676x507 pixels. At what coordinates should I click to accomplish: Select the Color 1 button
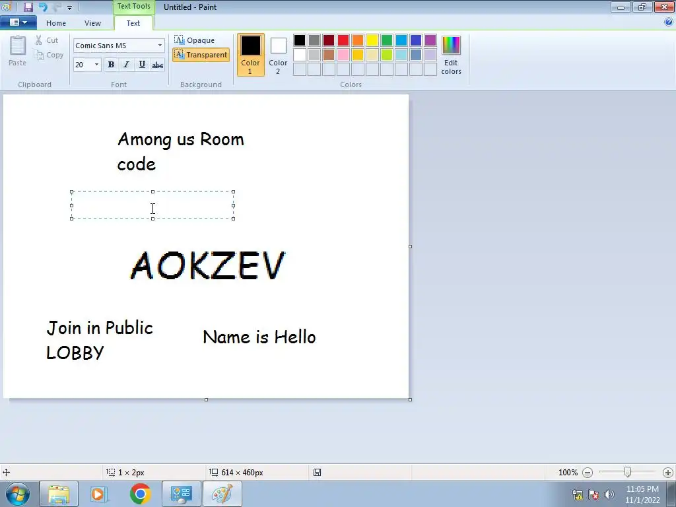coord(250,55)
